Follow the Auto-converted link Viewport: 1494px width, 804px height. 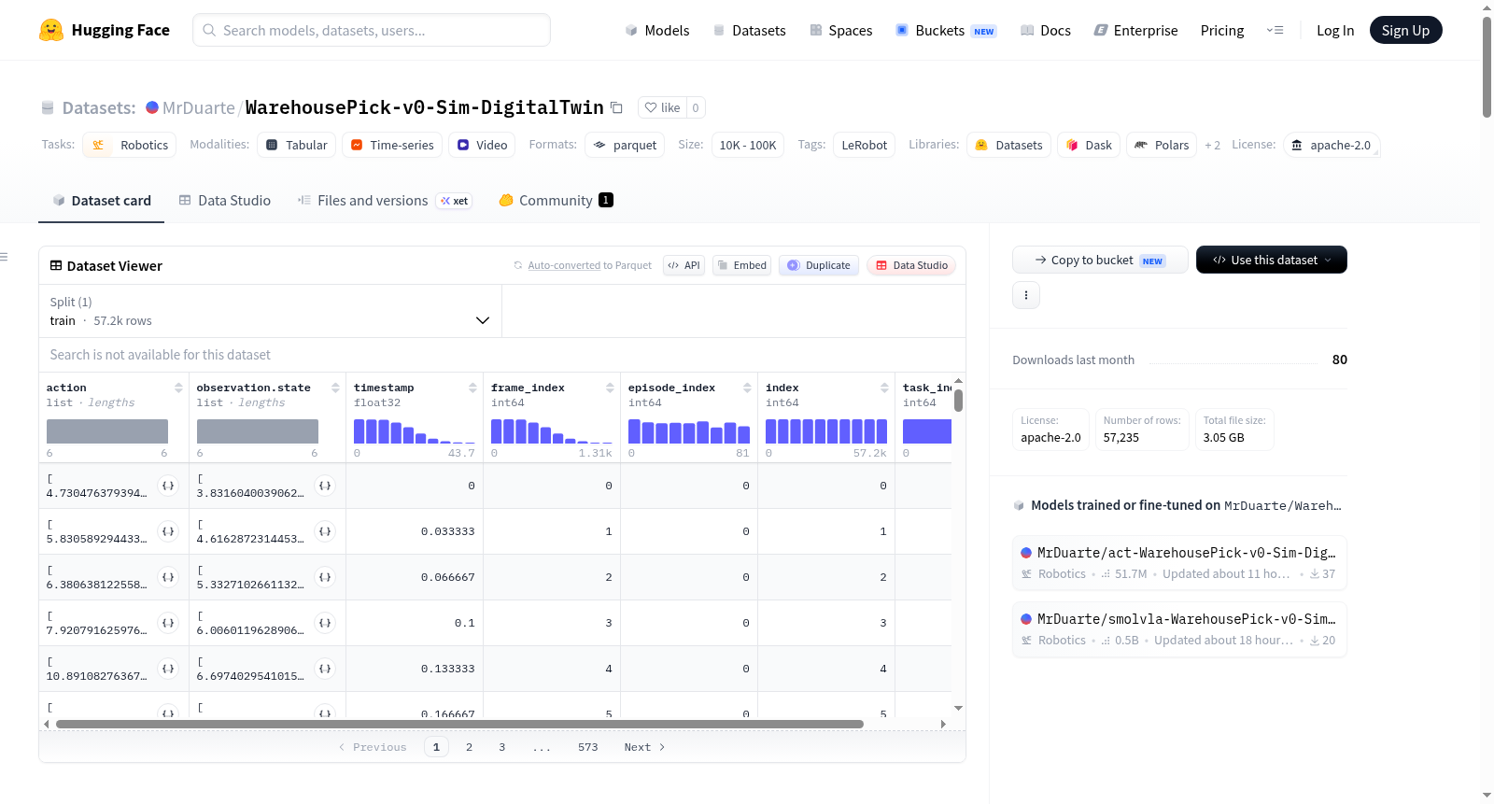coord(564,265)
